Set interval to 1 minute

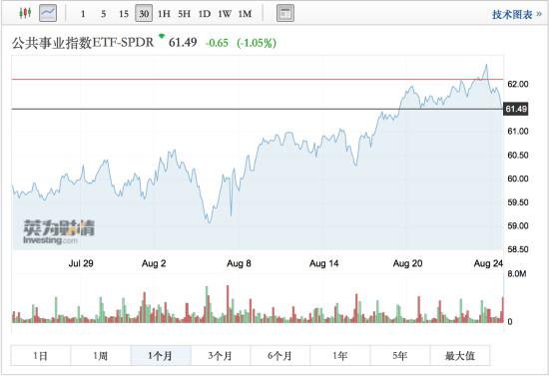(83, 14)
